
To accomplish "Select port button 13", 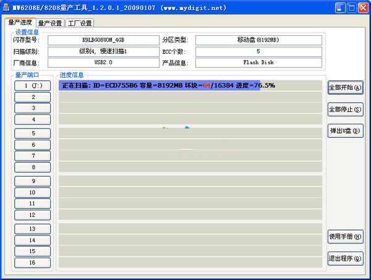I will pyautogui.click(x=33, y=229).
